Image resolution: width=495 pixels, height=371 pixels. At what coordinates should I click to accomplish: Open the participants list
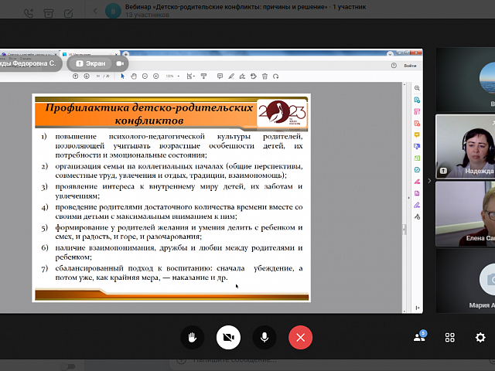click(420, 337)
